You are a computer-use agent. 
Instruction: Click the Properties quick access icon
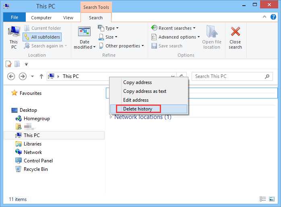click(8, 64)
